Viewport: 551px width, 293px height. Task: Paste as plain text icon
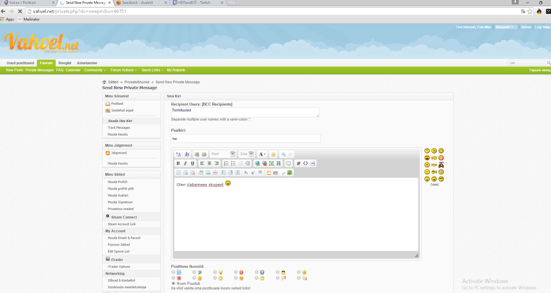click(197, 154)
